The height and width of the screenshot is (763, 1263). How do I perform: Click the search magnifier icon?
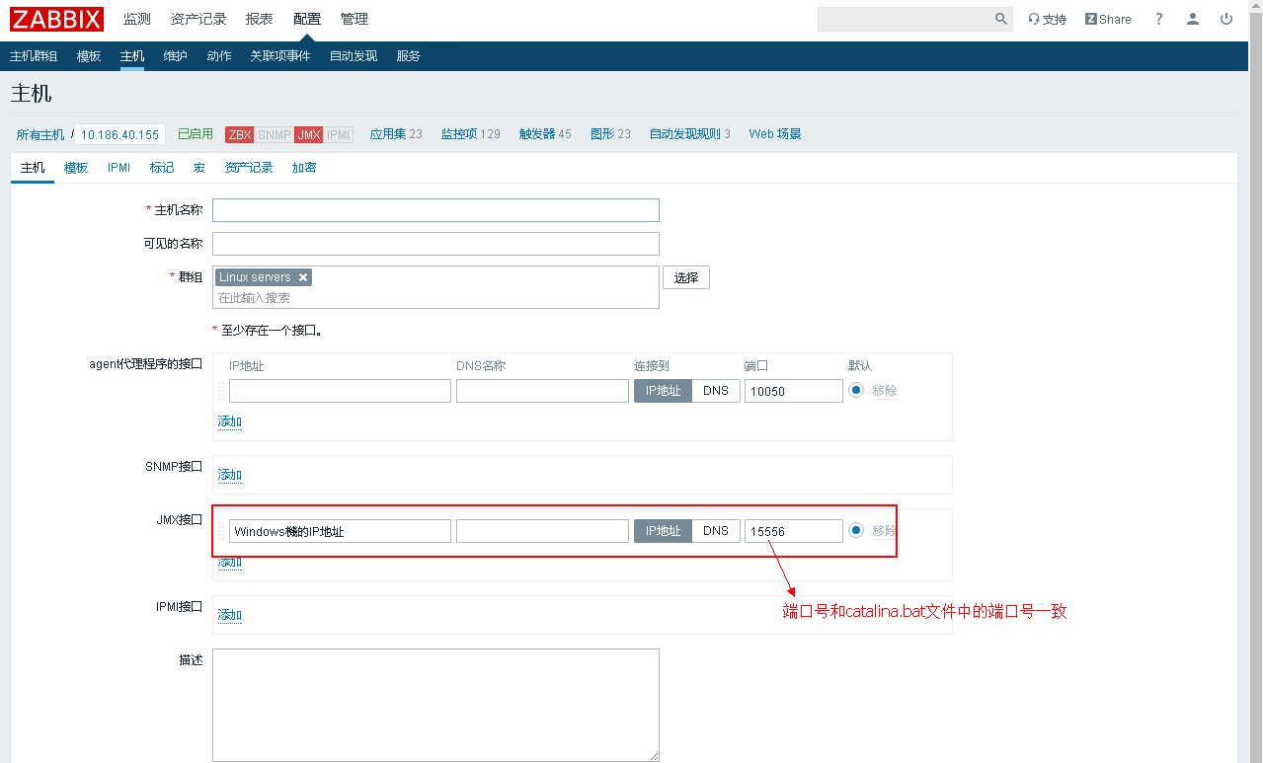point(1000,19)
